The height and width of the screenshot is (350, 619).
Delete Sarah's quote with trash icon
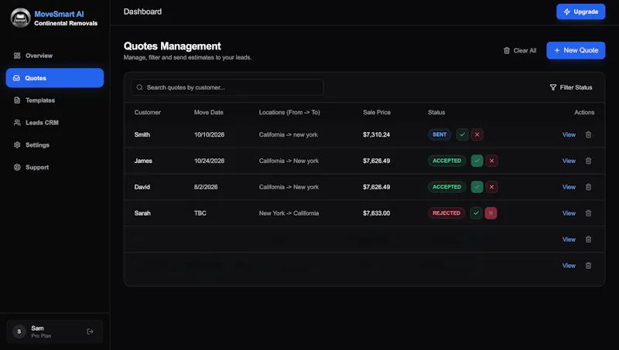pyautogui.click(x=588, y=213)
